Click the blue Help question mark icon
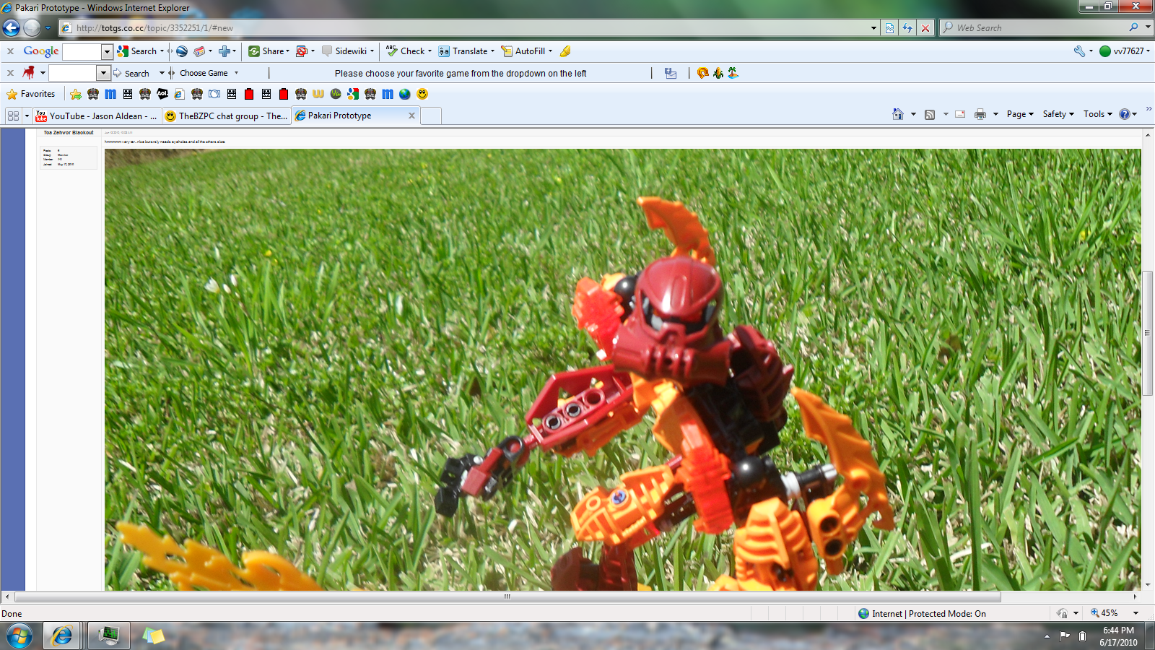Image resolution: width=1155 pixels, height=650 pixels. [1125, 114]
